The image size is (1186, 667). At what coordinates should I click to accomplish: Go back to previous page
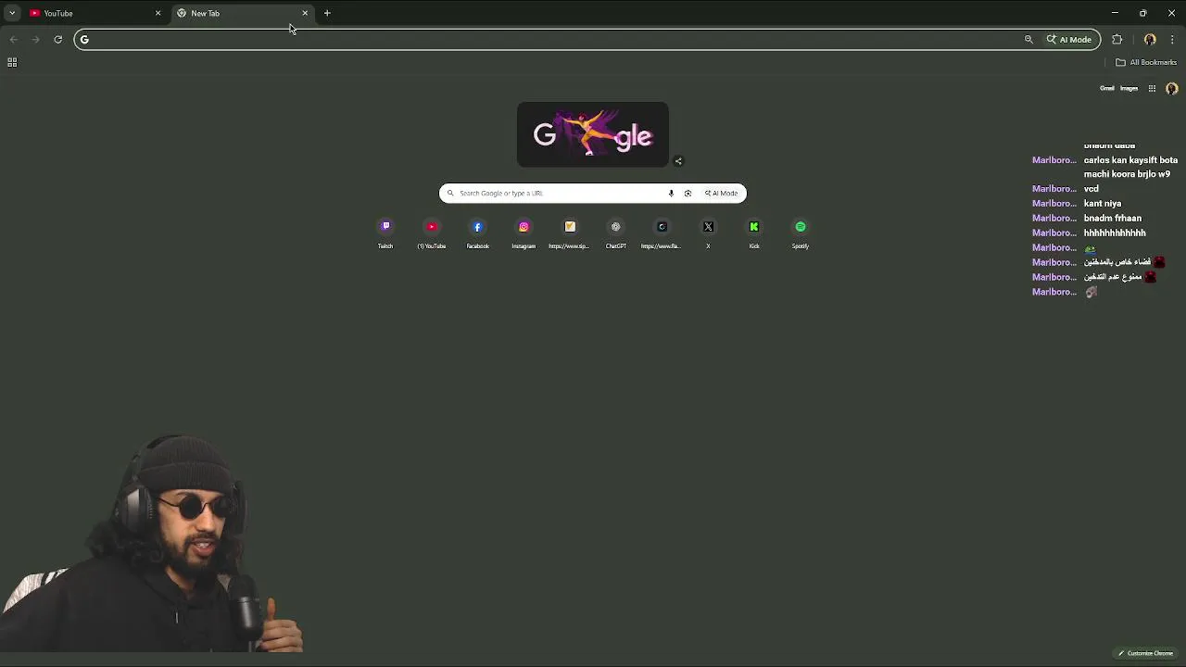click(x=13, y=40)
